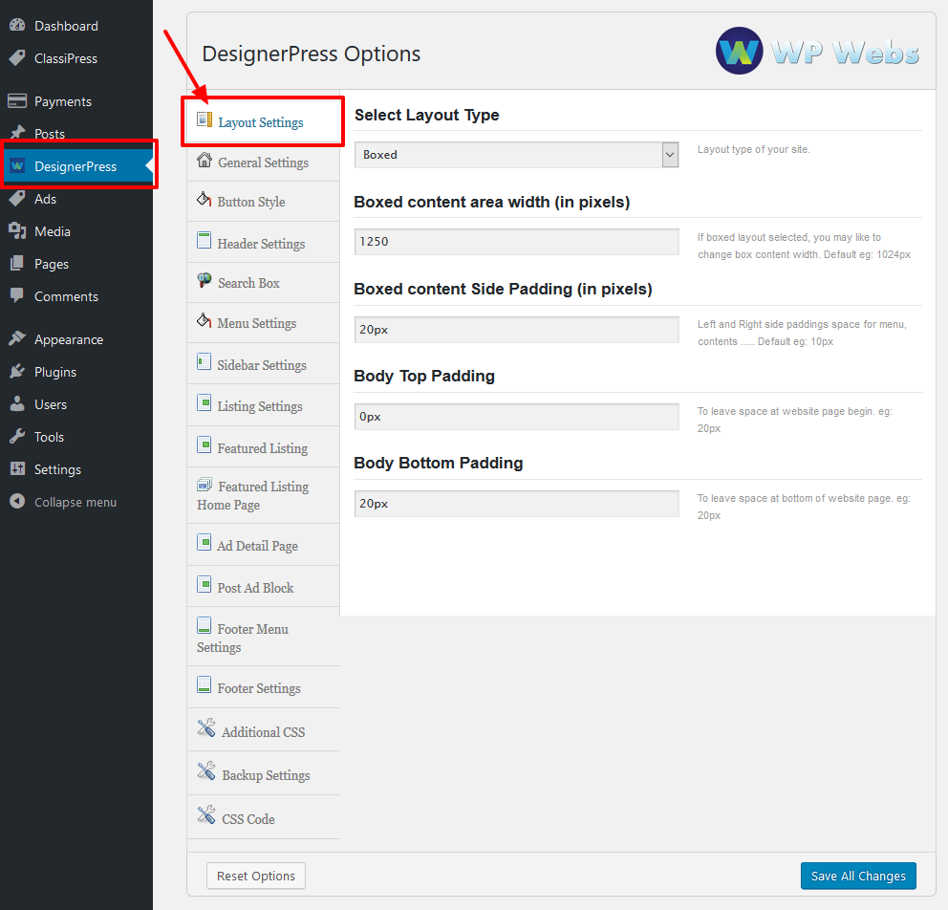Image resolution: width=948 pixels, height=910 pixels.
Task: Click the Reset Options button
Action: (256, 876)
